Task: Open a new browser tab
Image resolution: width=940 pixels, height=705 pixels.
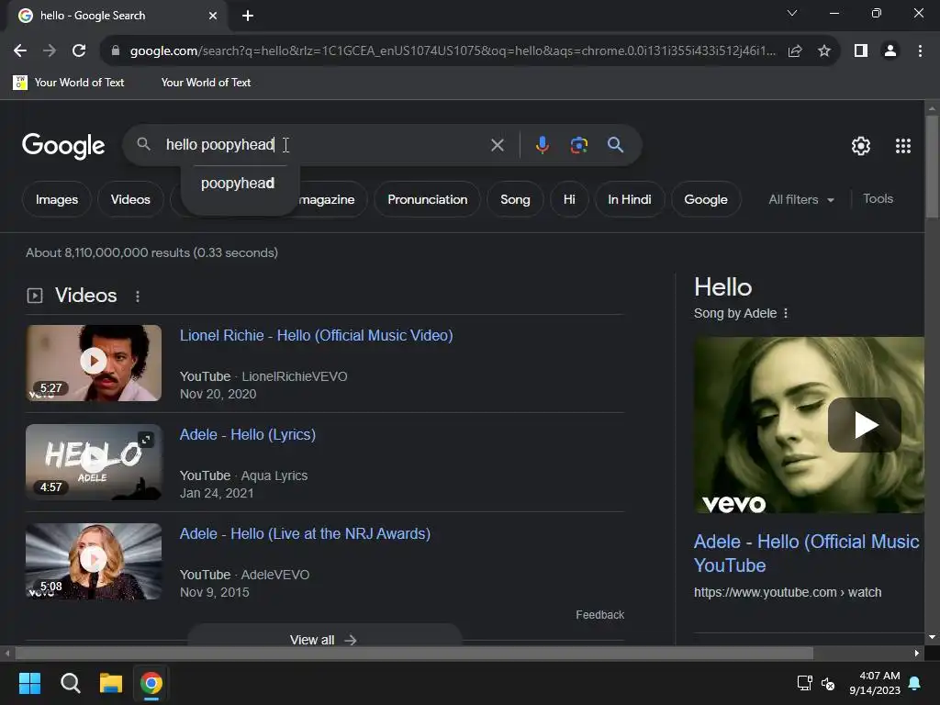Action: pos(248,16)
